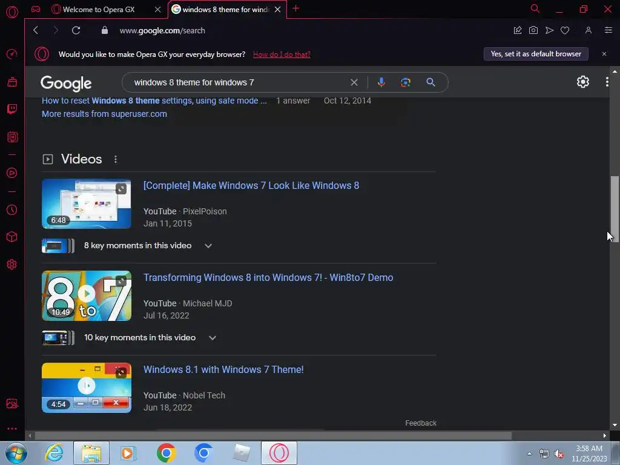Image resolution: width=620 pixels, height=465 pixels.
Task: Open the Windows Start menu orb
Action: coord(16,453)
